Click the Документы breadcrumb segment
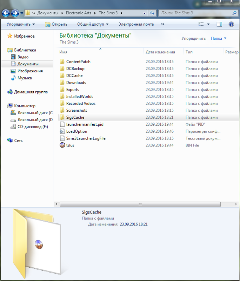240x281 pixels. coord(48,13)
